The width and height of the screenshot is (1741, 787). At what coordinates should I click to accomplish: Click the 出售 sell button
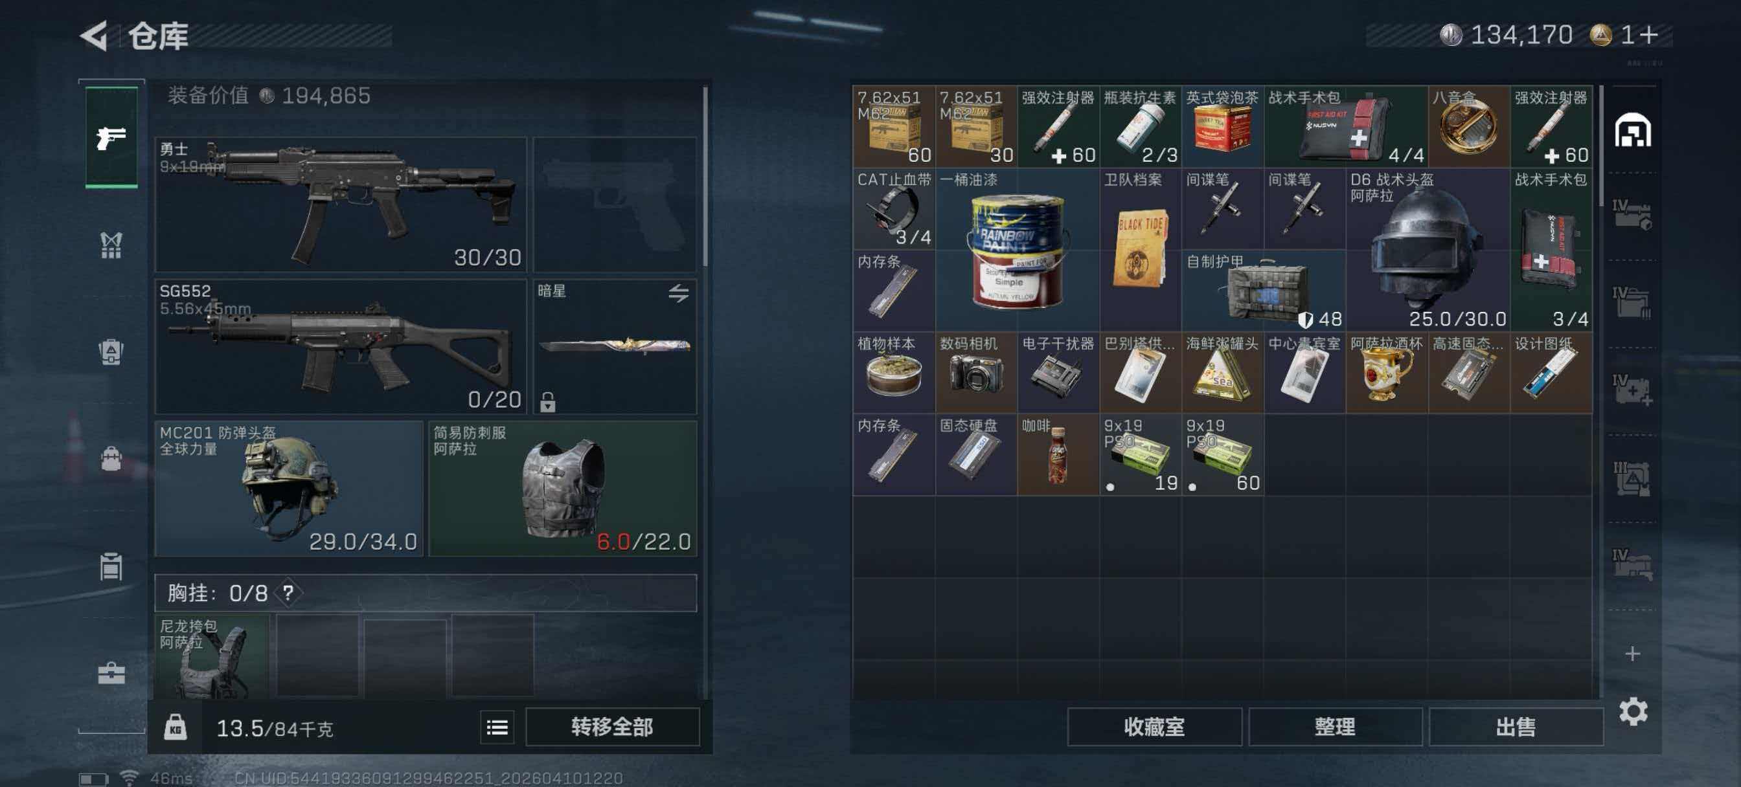[1516, 727]
